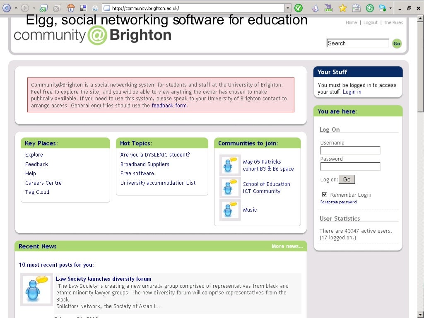The image size is (424, 318).
Task: Open the Help link in Key Places
Action: pyautogui.click(x=31, y=173)
